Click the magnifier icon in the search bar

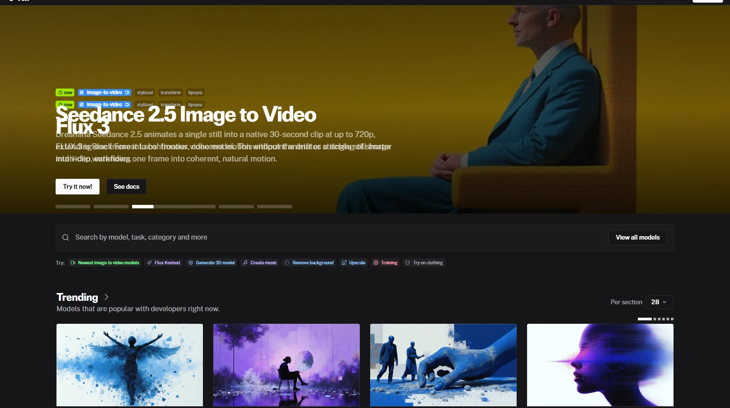[x=66, y=237]
